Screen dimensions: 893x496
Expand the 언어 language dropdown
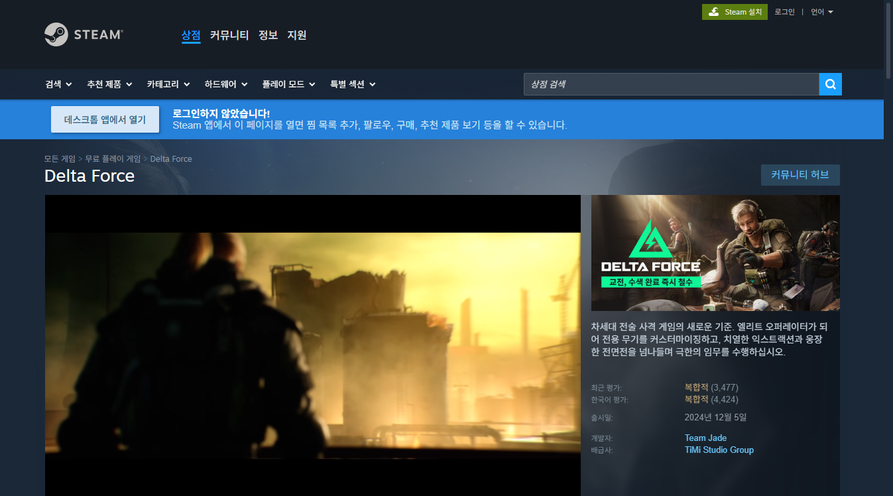click(822, 12)
